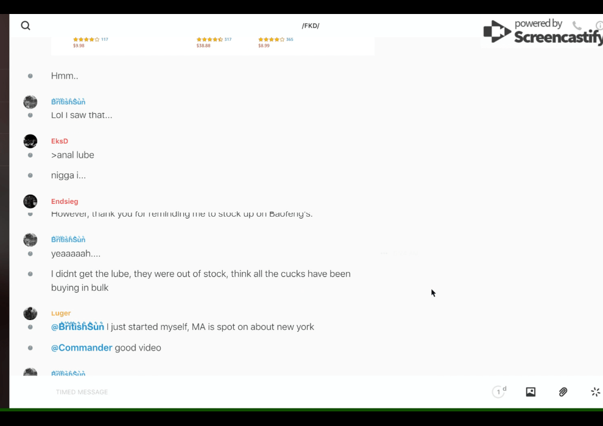Viewport: 603px width, 426px height.
Task: Click the Endsieg username
Action: click(x=65, y=201)
